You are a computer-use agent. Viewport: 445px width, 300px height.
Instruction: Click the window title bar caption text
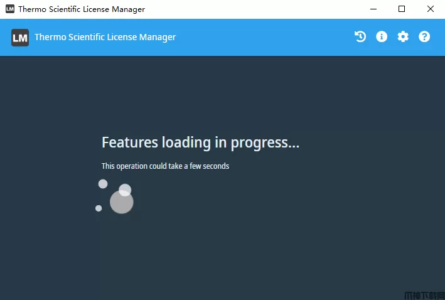82,9
